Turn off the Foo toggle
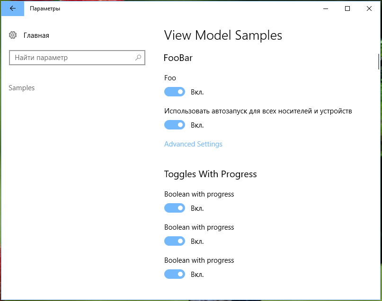This screenshot has width=382, height=301. [x=175, y=92]
